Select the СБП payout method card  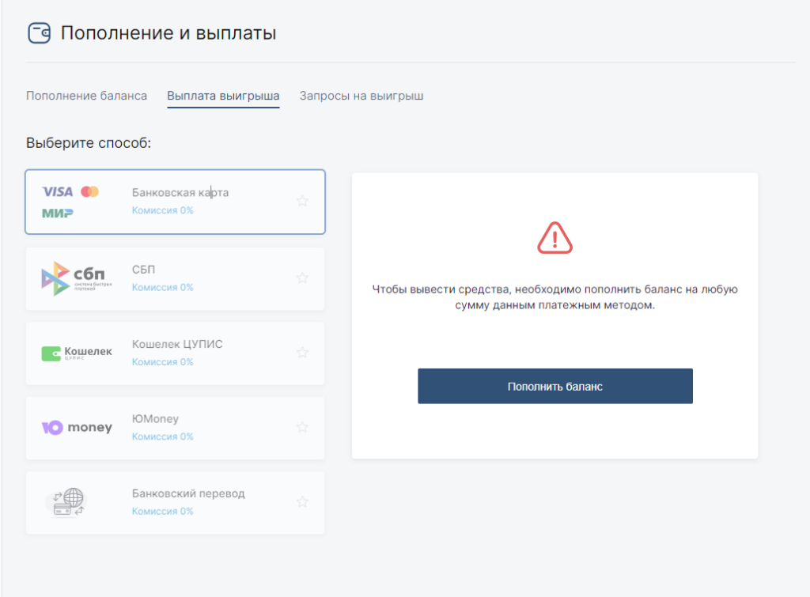click(175, 279)
